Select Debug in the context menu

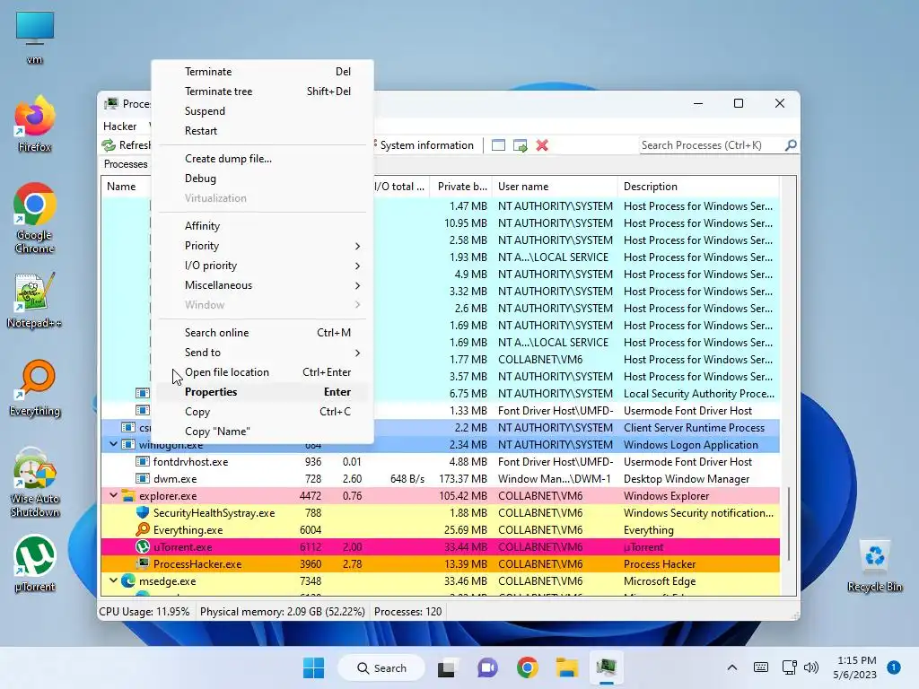(x=262, y=179)
